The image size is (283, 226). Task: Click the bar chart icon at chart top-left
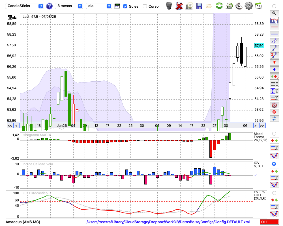coord(12,17)
